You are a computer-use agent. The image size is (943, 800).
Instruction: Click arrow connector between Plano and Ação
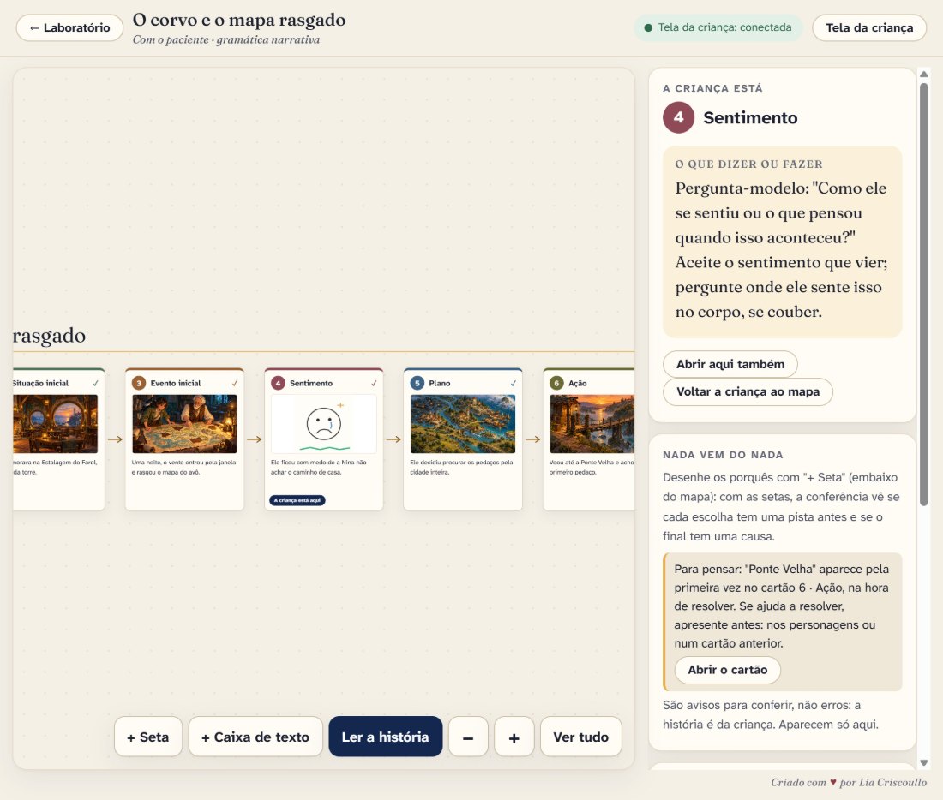point(533,439)
